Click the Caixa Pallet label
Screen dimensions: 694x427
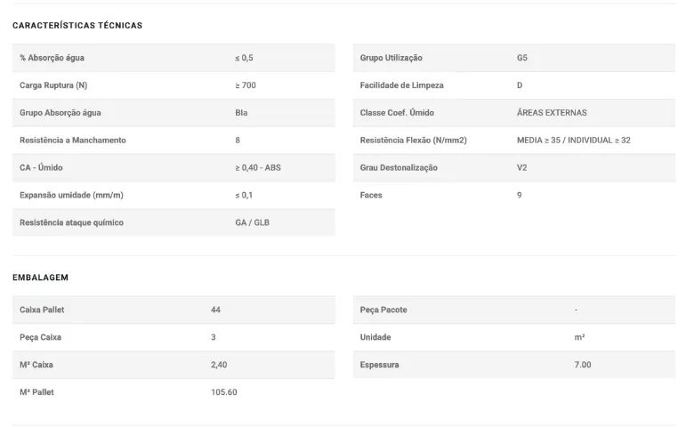coord(42,310)
